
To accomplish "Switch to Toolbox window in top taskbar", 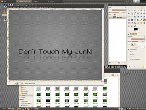I will point(55,1).
